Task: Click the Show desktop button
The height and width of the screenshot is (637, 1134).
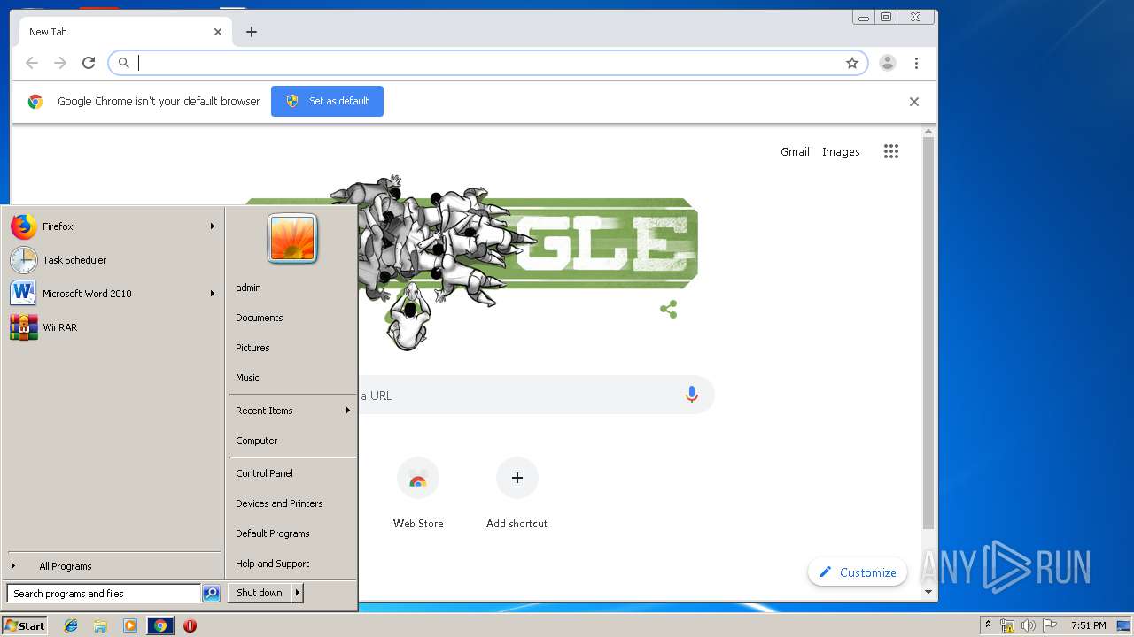Action: click(x=1124, y=625)
